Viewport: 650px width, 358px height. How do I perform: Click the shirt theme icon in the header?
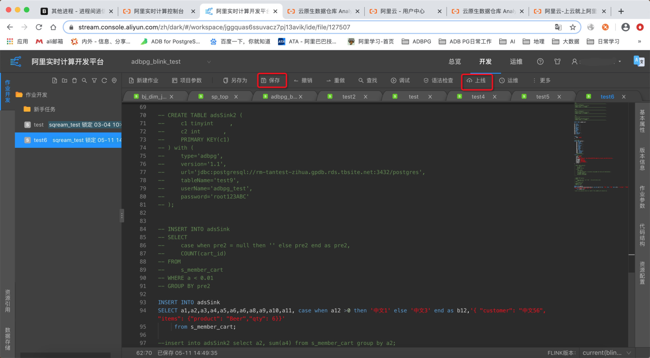[x=557, y=62]
